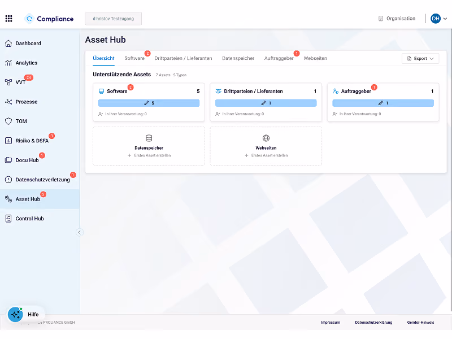Image resolution: width=452 pixels, height=339 pixels.
Task: Expand the DH user menu chevron
Action: tap(445, 19)
